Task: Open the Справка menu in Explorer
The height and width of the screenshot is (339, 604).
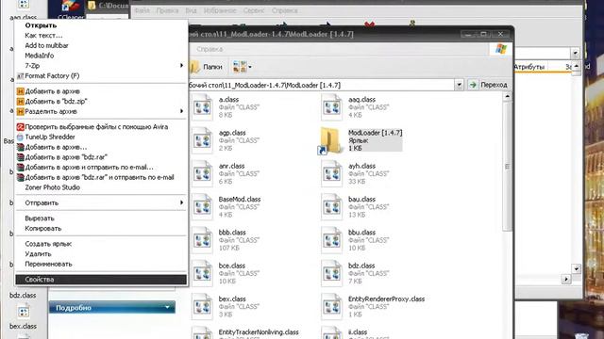Action: 210,49
